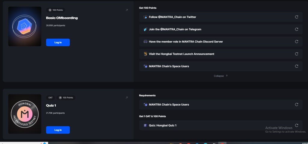This screenshot has width=308, height=144.
Task: Click the Basic OMboarding hexagon thumbnail
Action: click(x=25, y=26)
